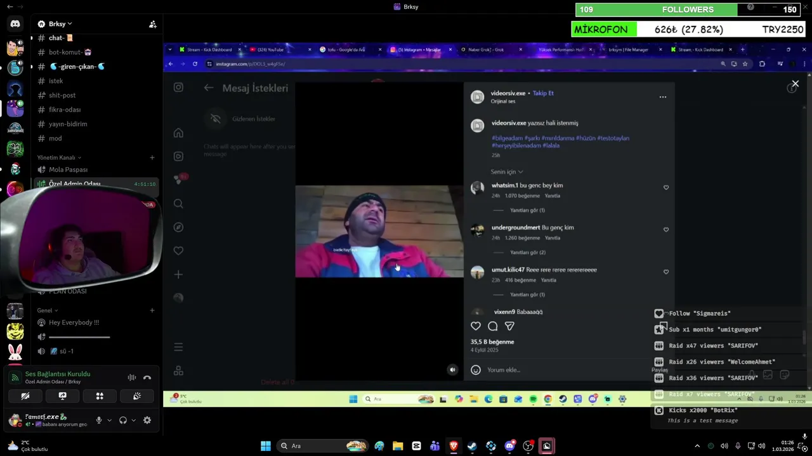Click the invite members icon beside Brksy

[x=153, y=24]
